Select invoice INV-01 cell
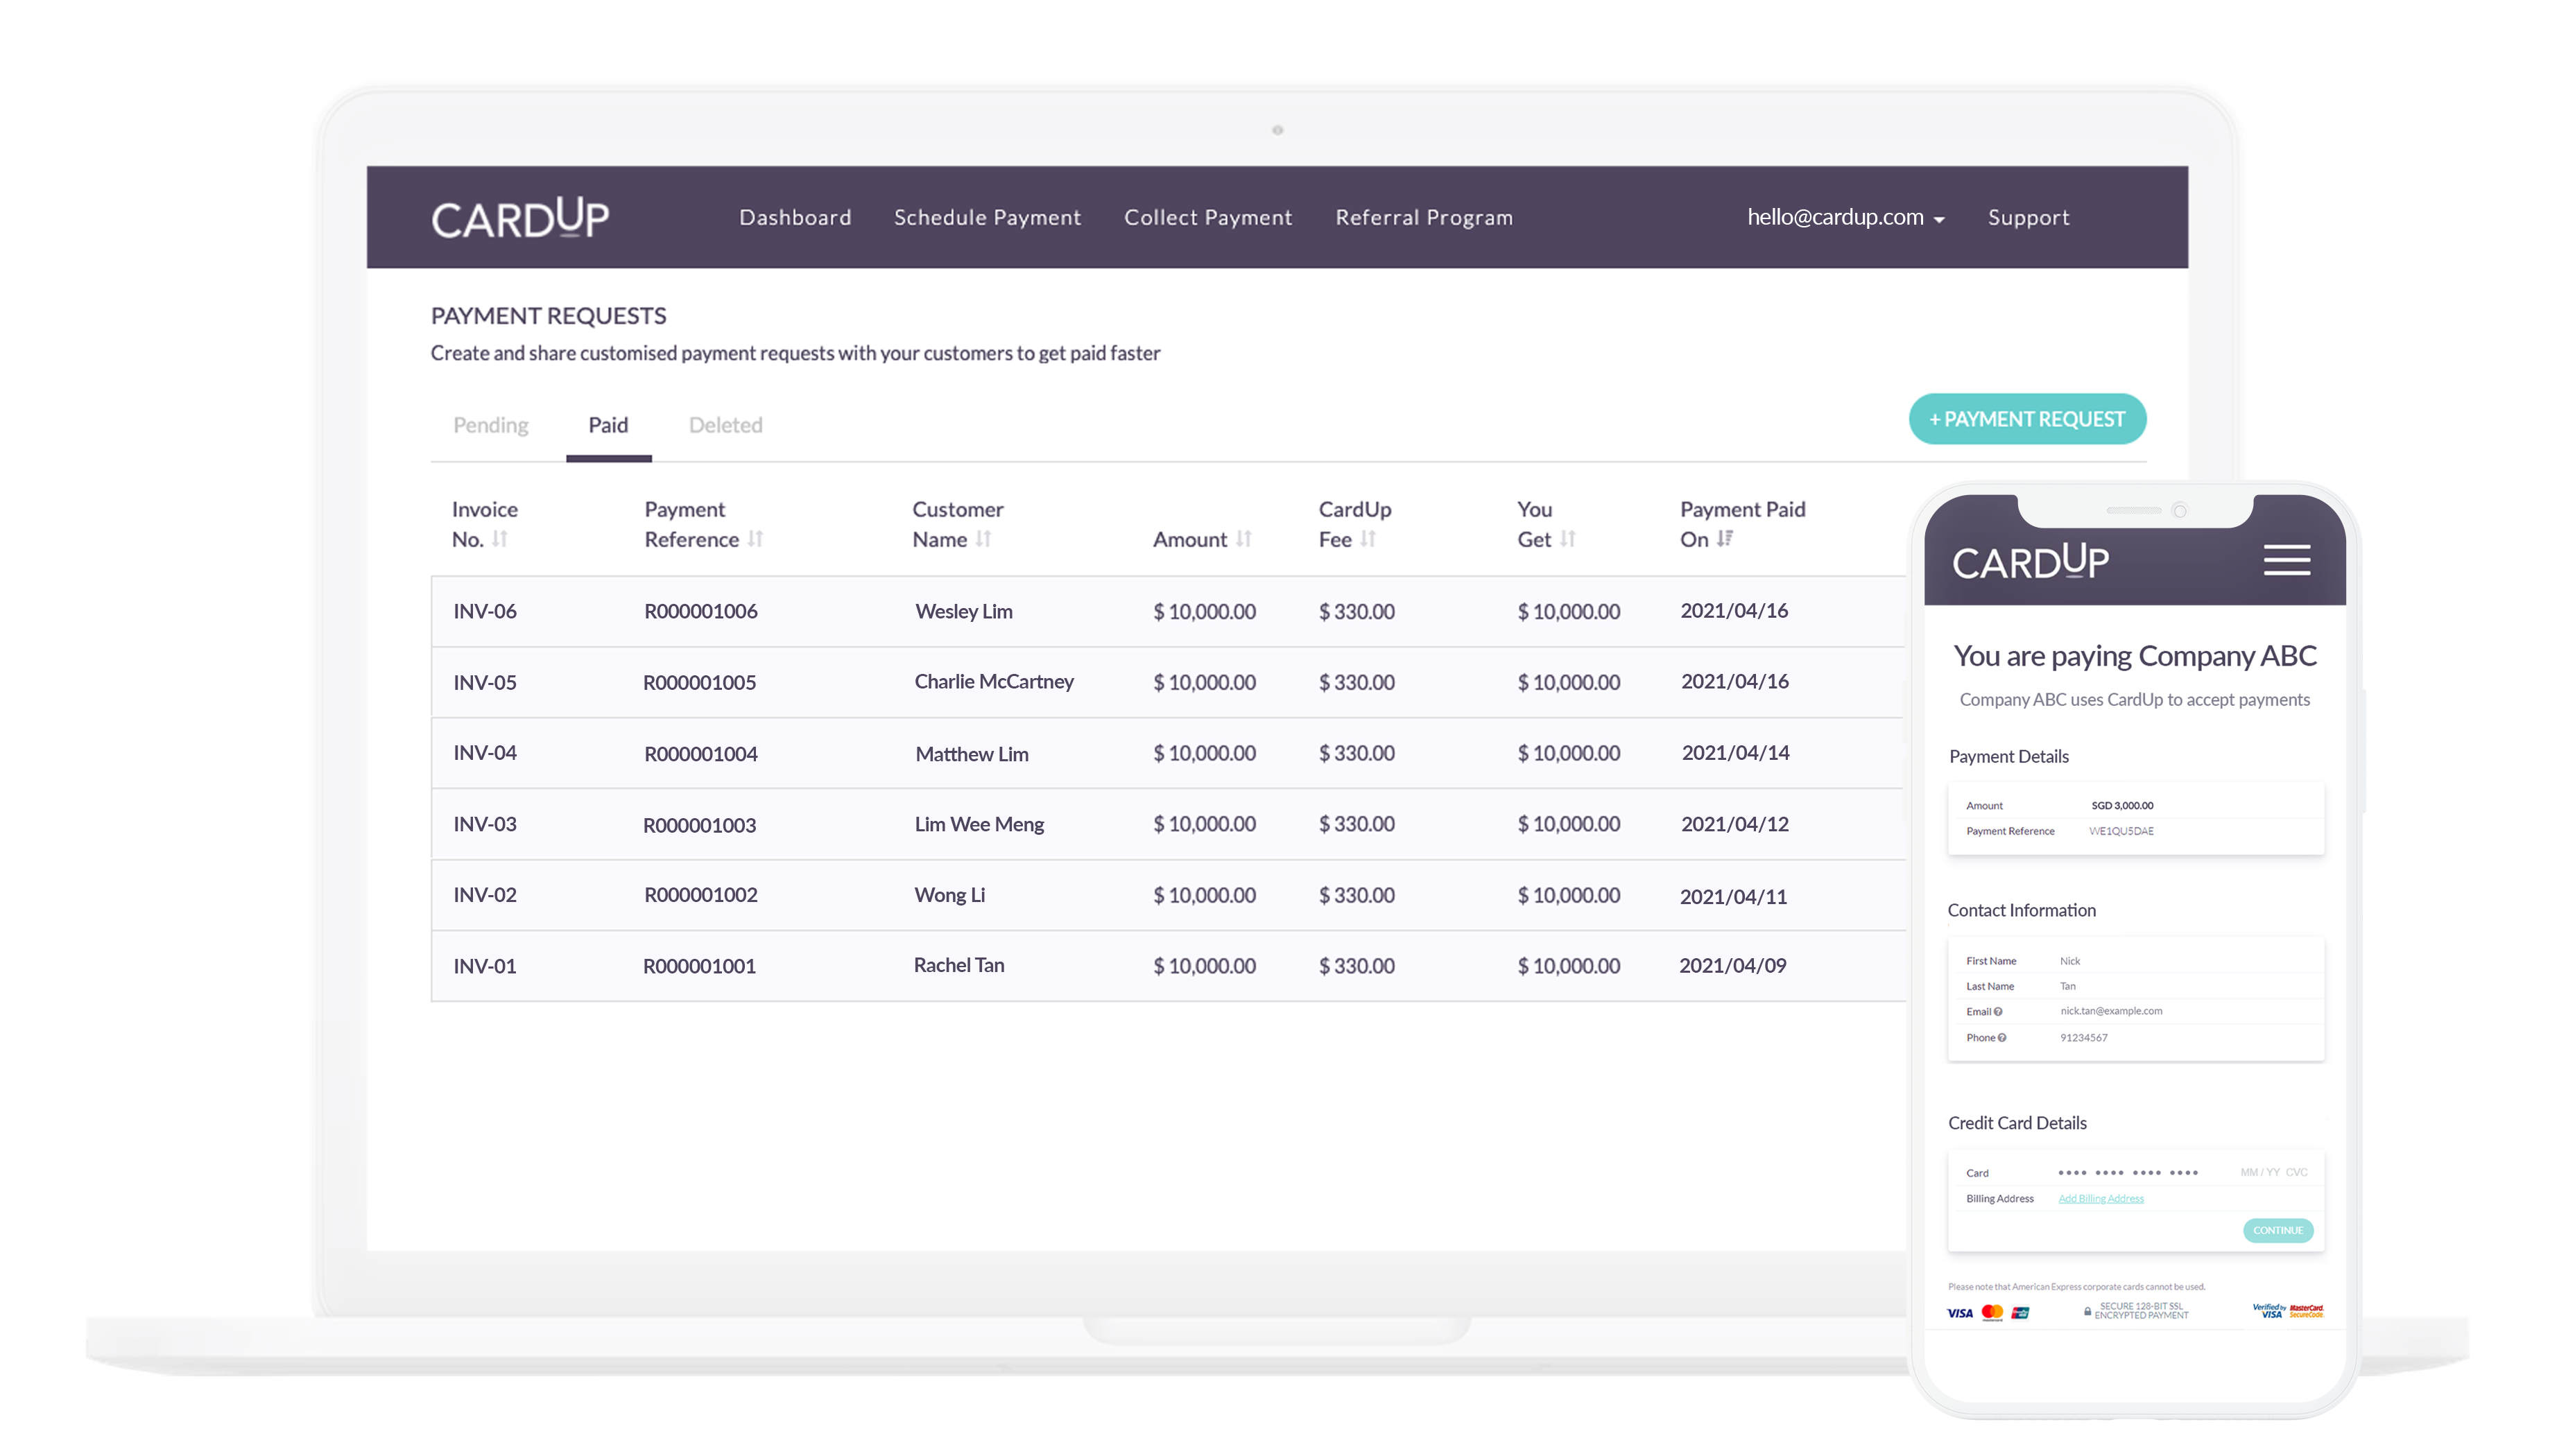Viewport: 2566px width, 1456px height. 484,966
